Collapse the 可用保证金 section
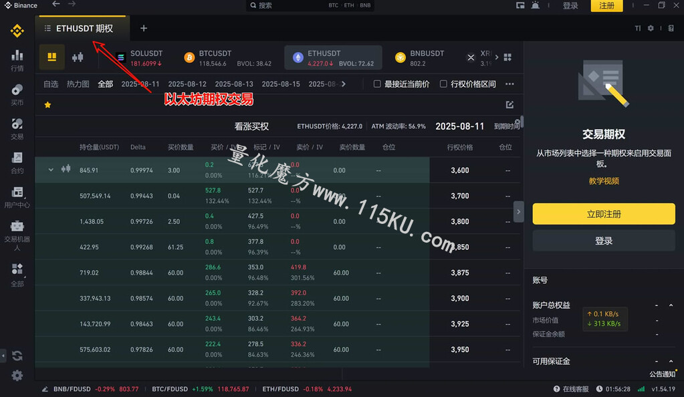The width and height of the screenshot is (684, 397). 671,361
